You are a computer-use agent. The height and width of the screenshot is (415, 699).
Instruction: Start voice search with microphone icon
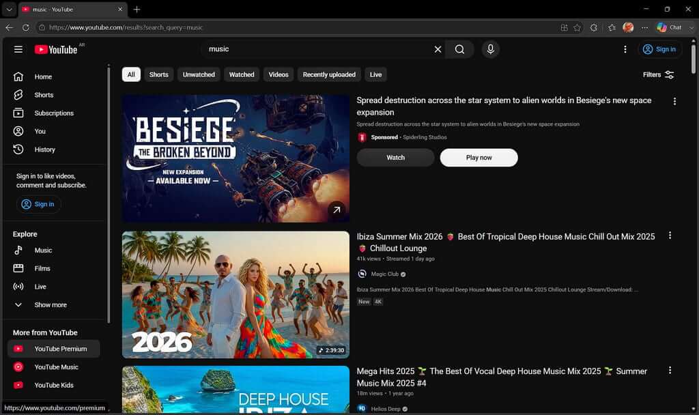point(490,49)
